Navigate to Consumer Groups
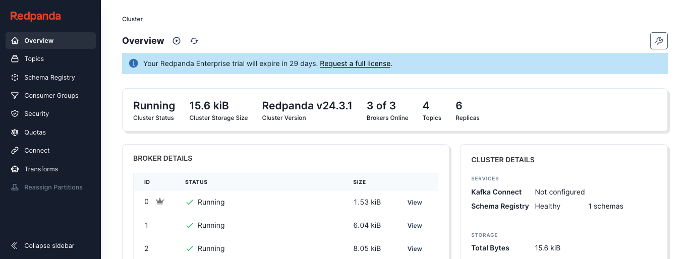 (x=50, y=96)
